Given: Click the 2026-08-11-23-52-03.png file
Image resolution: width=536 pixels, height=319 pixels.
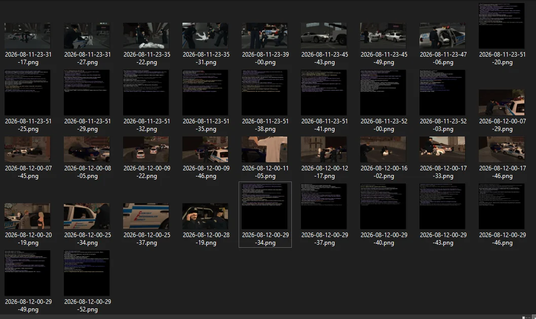Looking at the screenshot, I should click(442, 93).
